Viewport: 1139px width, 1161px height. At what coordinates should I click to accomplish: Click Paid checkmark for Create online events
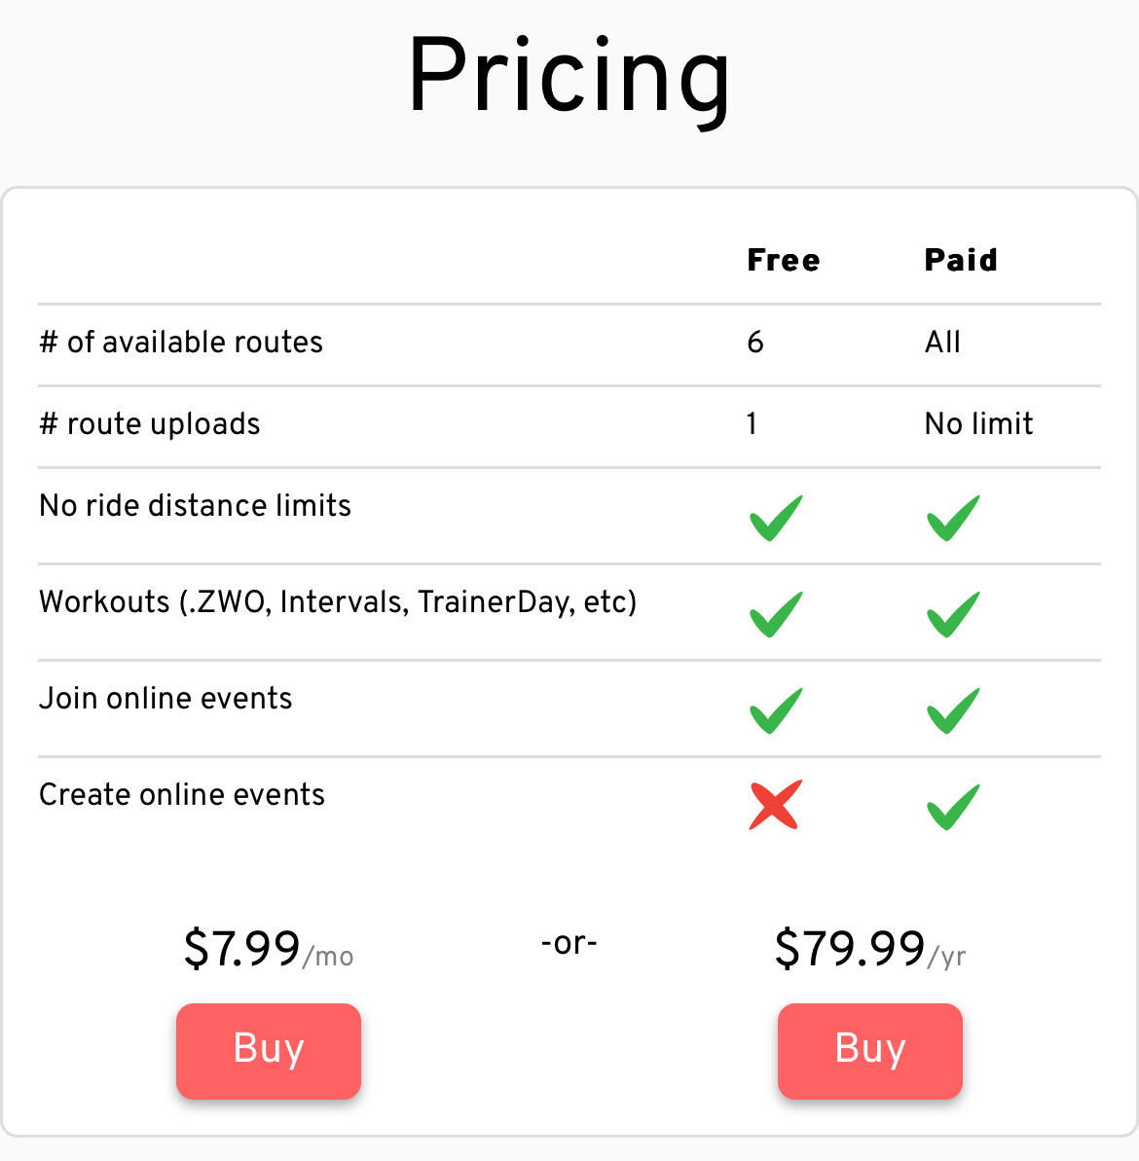pyautogui.click(x=953, y=807)
